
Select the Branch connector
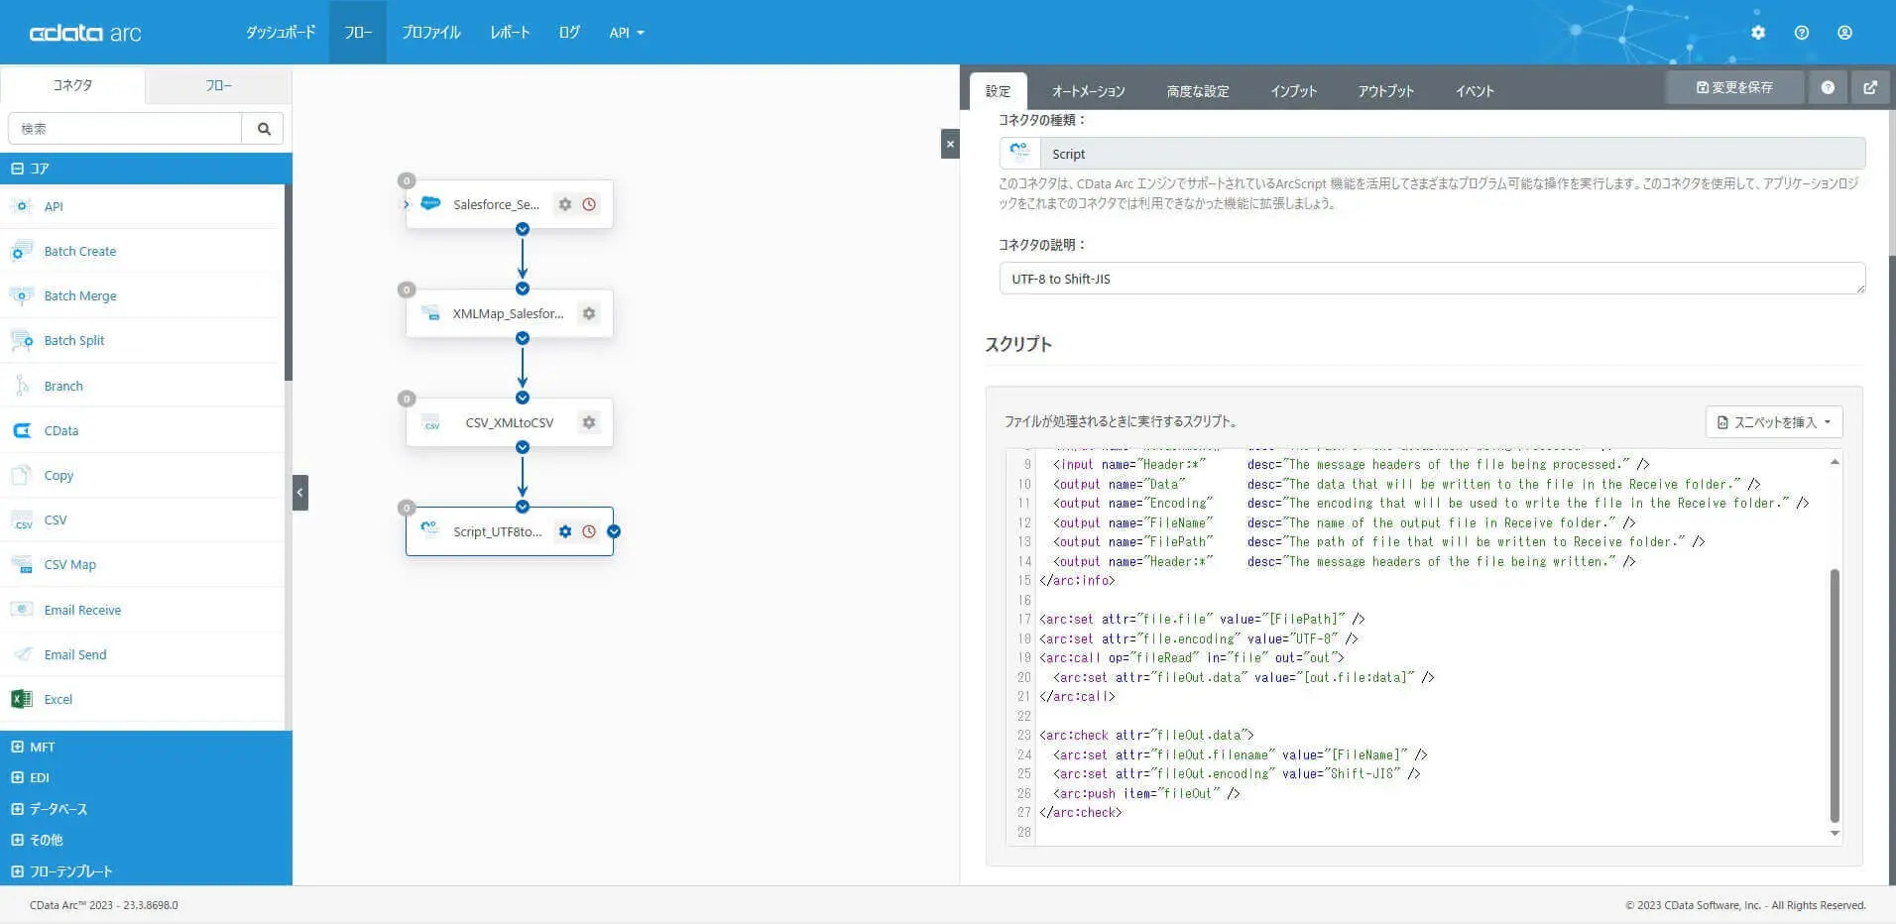point(142,386)
